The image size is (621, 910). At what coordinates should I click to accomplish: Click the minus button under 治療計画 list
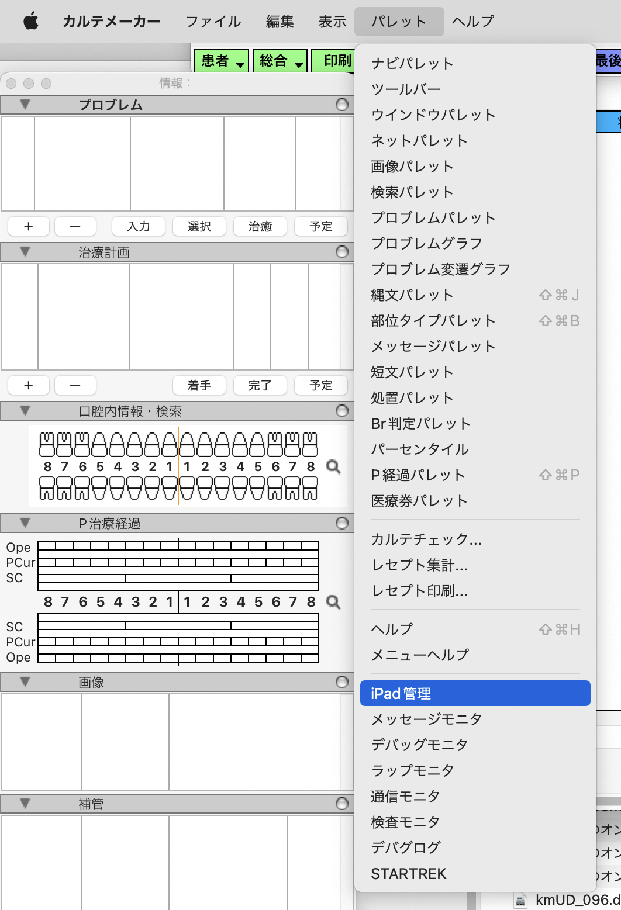[75, 385]
